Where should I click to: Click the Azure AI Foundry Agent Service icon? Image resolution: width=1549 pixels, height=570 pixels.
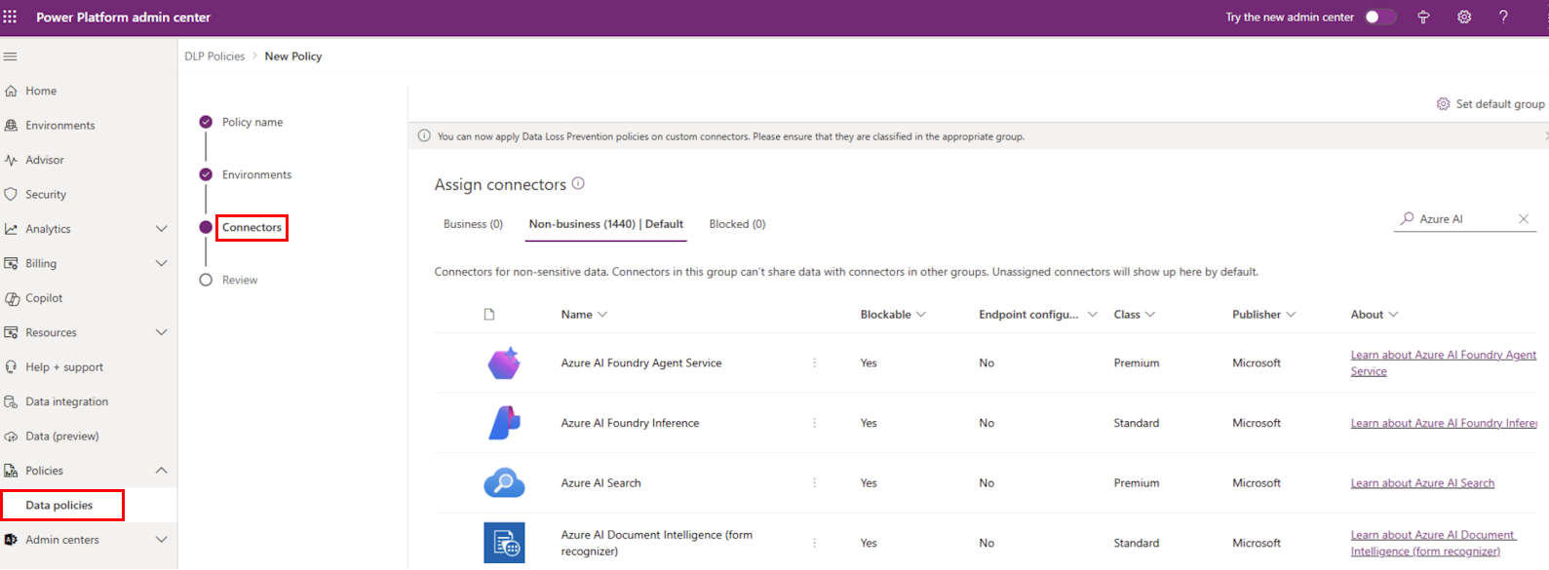click(504, 363)
